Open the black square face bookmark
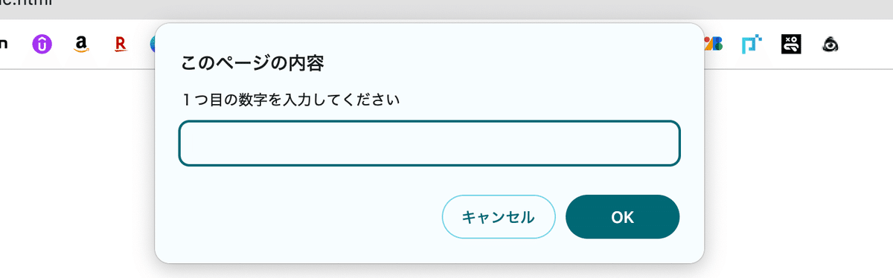The width and height of the screenshot is (893, 278). pyautogui.click(x=791, y=45)
